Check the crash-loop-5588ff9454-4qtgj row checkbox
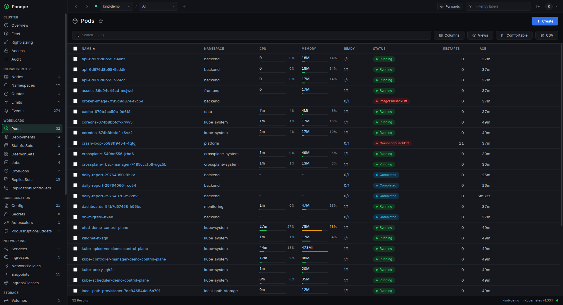Viewport: 563px width, 305px height. 75,143
